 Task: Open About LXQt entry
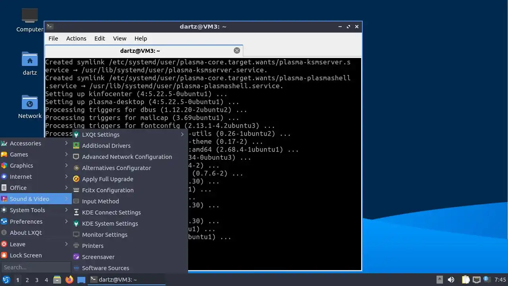point(36,233)
